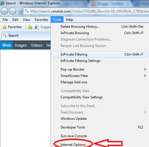The height and width of the screenshot is (147, 149).
Task: Open InPrivate Filtering Settings
Action: 100,61
